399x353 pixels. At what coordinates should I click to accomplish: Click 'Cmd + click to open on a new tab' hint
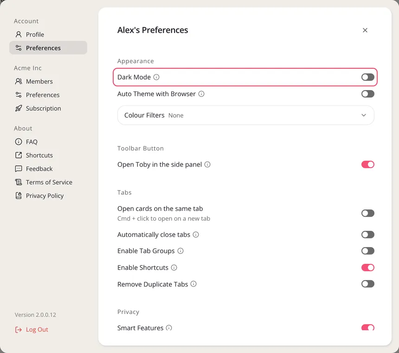(164, 218)
